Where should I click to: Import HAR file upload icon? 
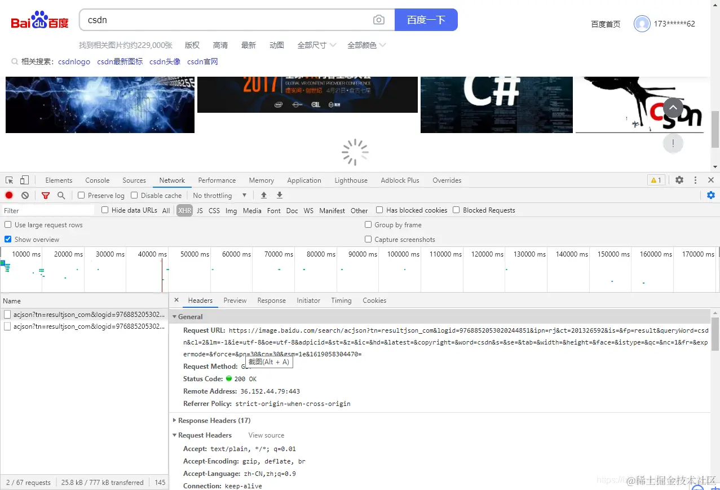263,195
